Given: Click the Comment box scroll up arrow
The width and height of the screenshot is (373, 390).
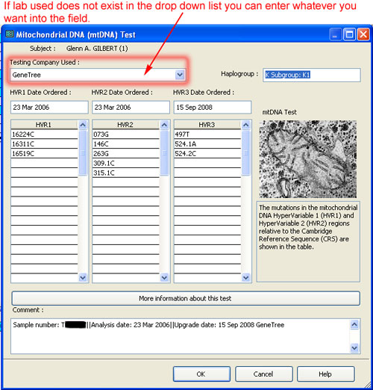Looking at the screenshot, I should (x=354, y=324).
